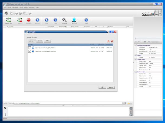165x123 pixels.
Task: Open the Visualizza menu
Action: [x=32, y=8]
